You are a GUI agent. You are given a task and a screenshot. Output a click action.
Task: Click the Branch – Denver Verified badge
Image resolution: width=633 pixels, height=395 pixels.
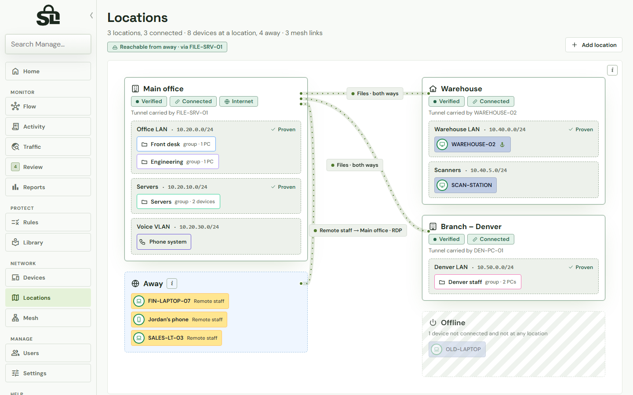tap(446, 239)
